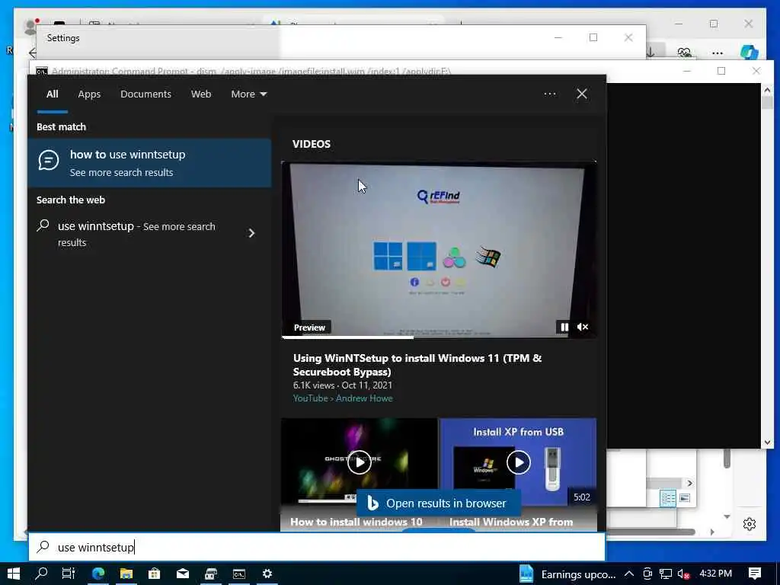Click the chat bubble icon in best match
The height and width of the screenshot is (585, 780).
point(49,160)
